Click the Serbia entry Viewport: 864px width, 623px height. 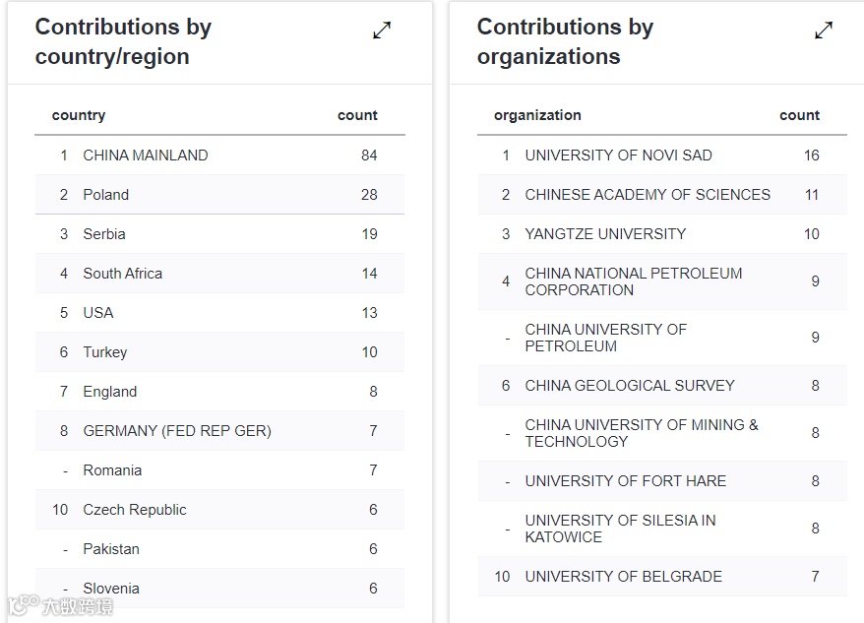[104, 234]
